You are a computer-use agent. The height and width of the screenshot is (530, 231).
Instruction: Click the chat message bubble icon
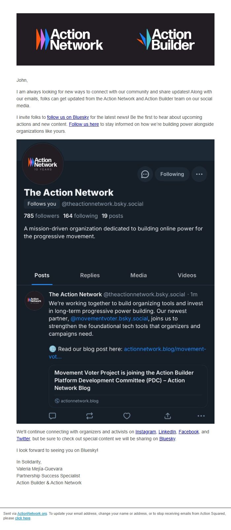click(145, 174)
